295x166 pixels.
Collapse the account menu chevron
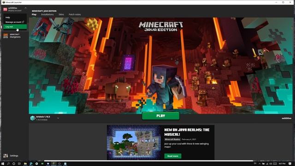pos(25,8)
